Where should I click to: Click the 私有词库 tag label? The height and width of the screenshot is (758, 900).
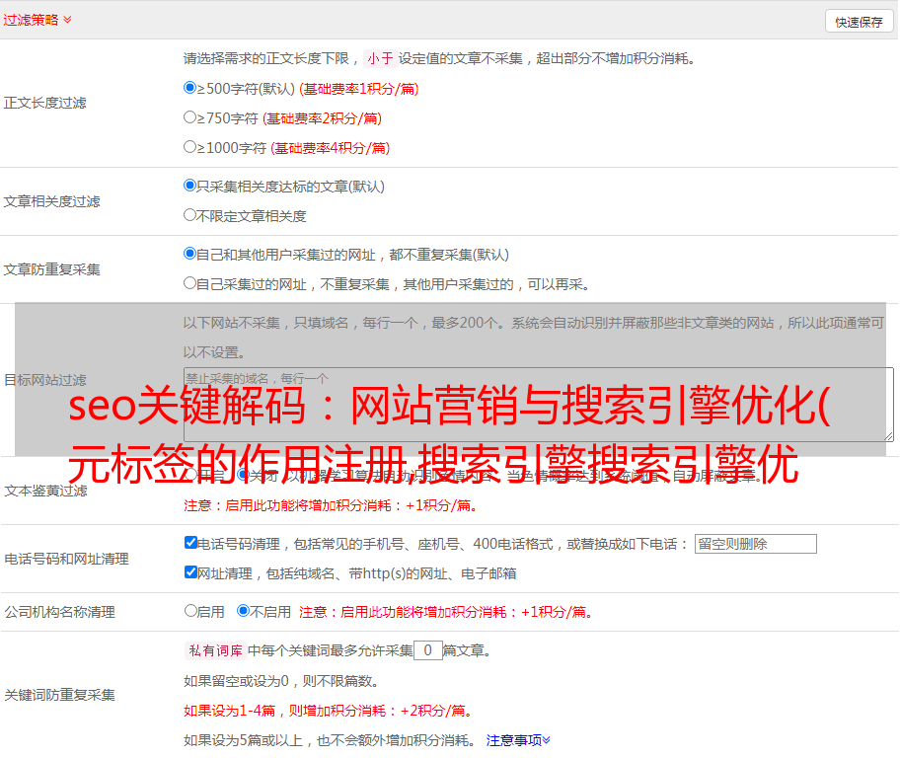point(213,650)
